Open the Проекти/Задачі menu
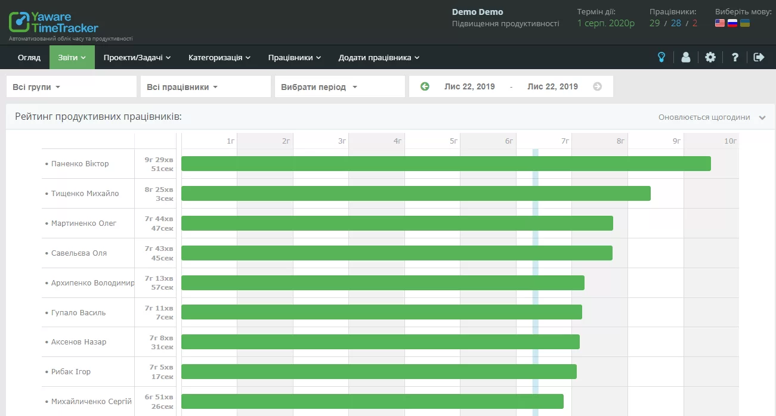Image resolution: width=776 pixels, height=416 pixels. pos(137,58)
